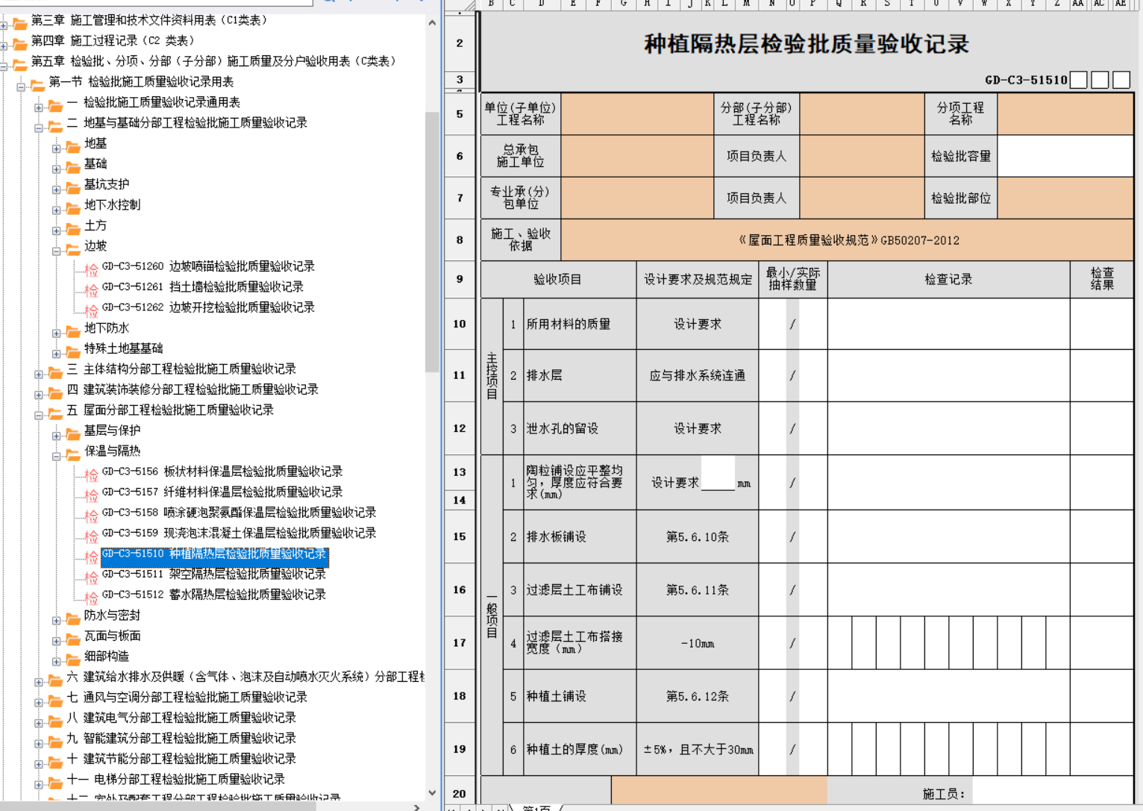Select 十 建筑节能分部工程 folder

[181, 759]
